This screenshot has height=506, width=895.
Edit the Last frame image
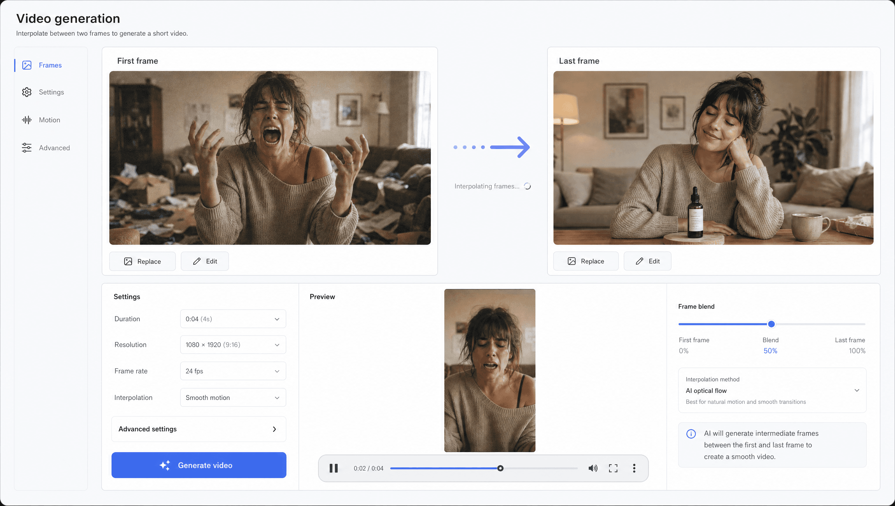click(x=648, y=261)
